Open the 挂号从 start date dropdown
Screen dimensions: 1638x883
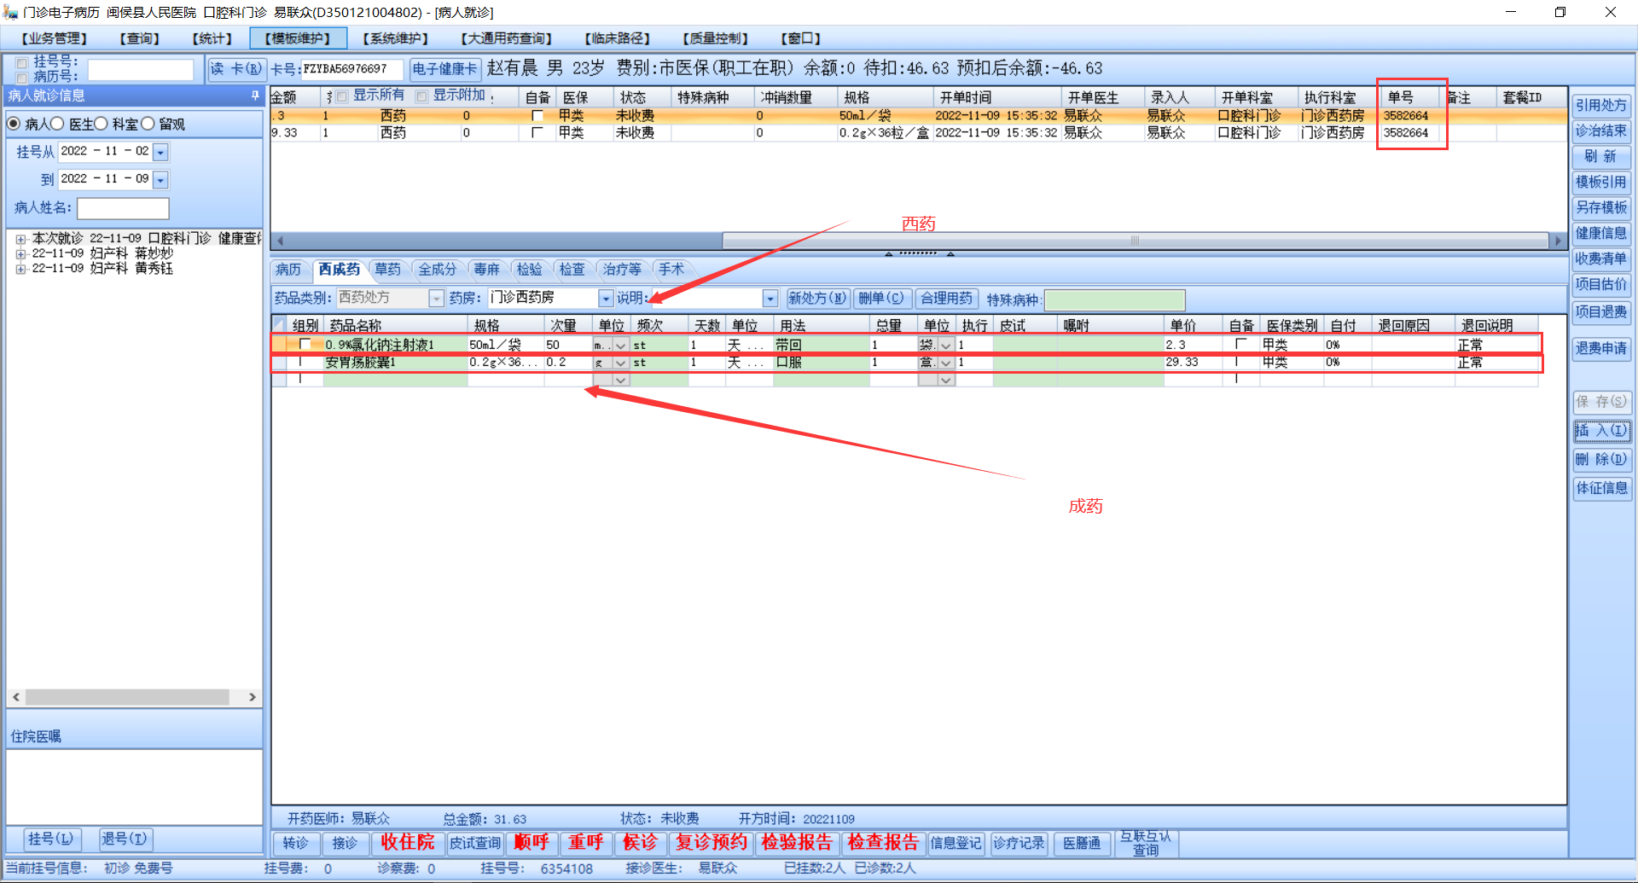point(160,152)
